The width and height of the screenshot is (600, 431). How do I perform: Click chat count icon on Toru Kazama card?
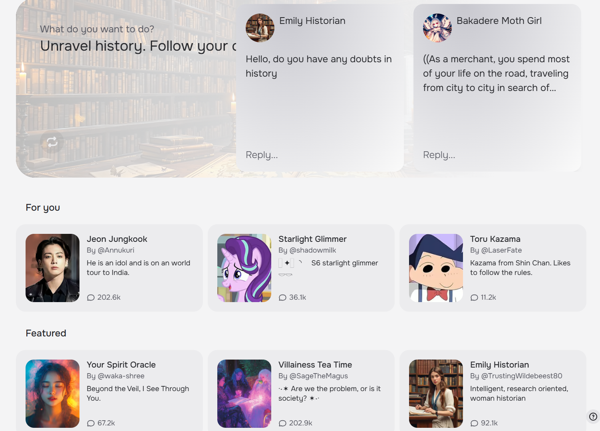point(475,298)
